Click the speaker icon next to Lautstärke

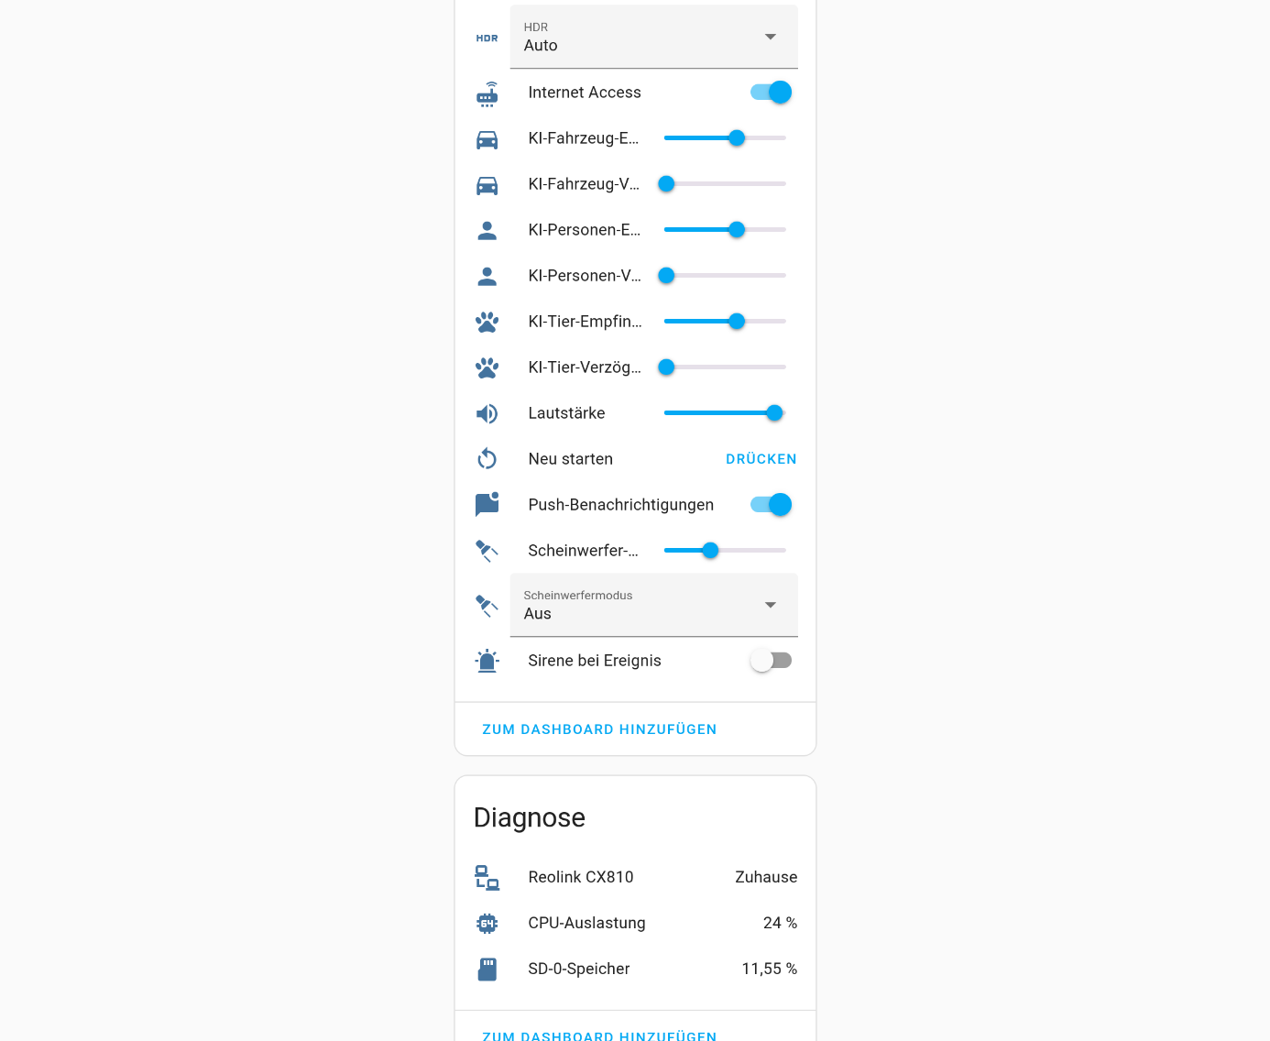coord(487,414)
